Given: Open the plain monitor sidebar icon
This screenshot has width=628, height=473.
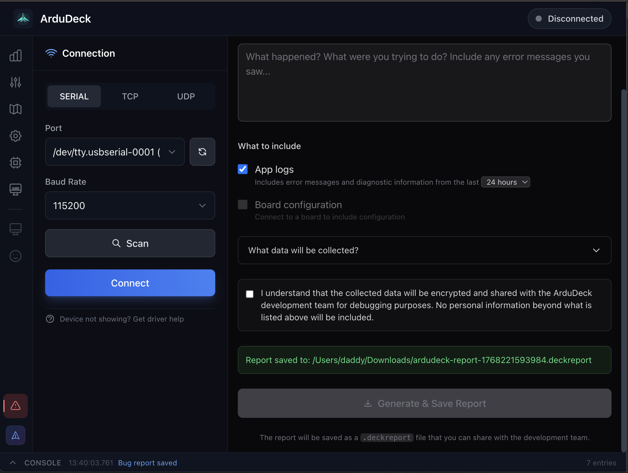Looking at the screenshot, I should click(16, 229).
